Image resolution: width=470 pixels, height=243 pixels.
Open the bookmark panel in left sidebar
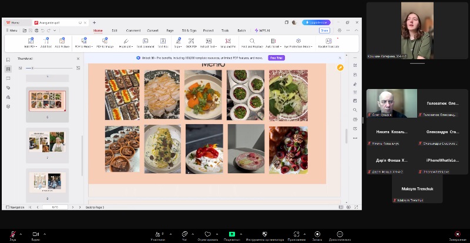coord(8,60)
